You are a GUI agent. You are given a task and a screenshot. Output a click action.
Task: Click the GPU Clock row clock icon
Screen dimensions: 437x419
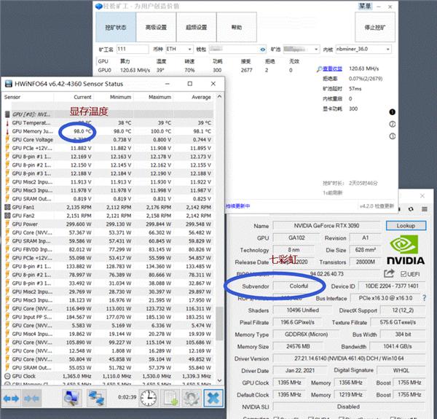7,376
